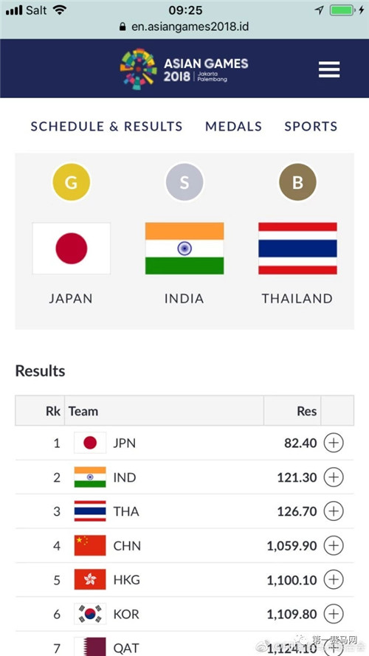Expand KOR result row plus icon
The width and height of the screenshot is (369, 656).
[x=334, y=614]
